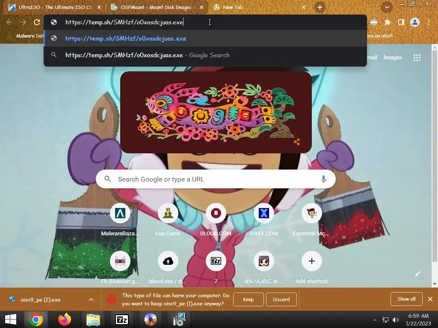Click the address bar URL text
Screen dimensions: 438x328
pos(124,22)
